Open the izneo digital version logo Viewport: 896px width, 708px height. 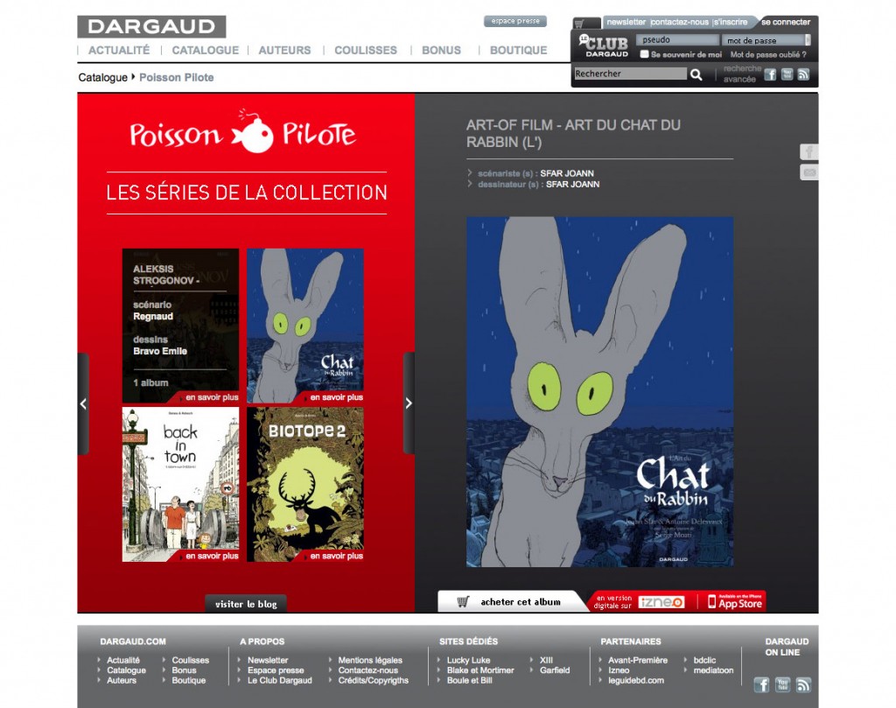(661, 602)
